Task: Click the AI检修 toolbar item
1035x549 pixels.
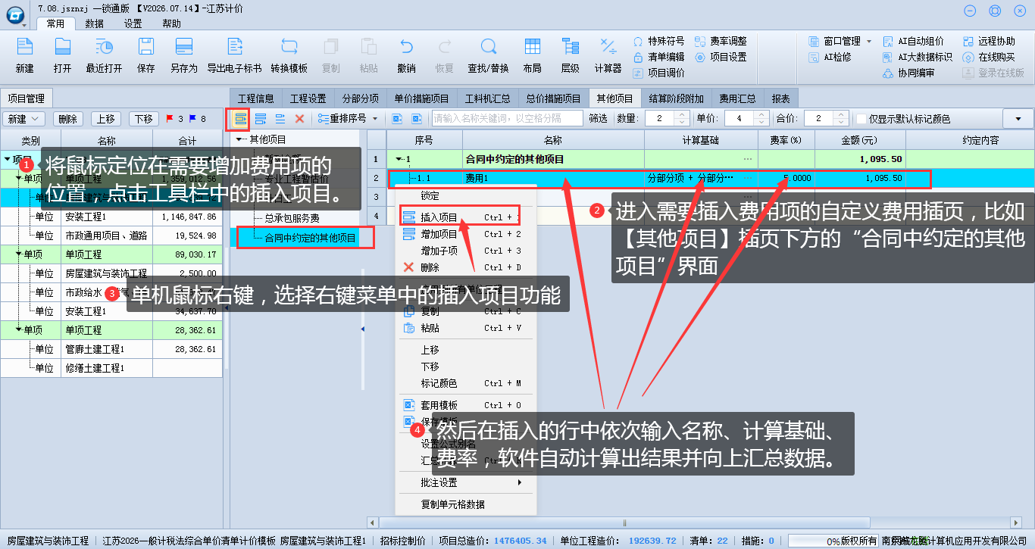Action: (x=830, y=57)
